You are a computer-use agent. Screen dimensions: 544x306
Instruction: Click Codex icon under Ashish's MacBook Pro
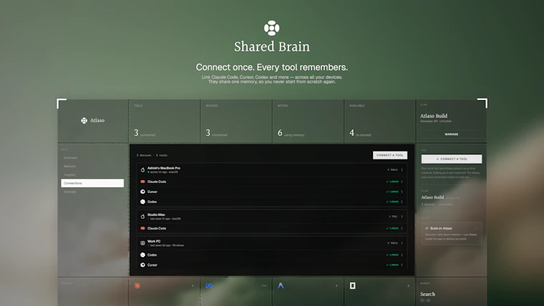[142, 202]
